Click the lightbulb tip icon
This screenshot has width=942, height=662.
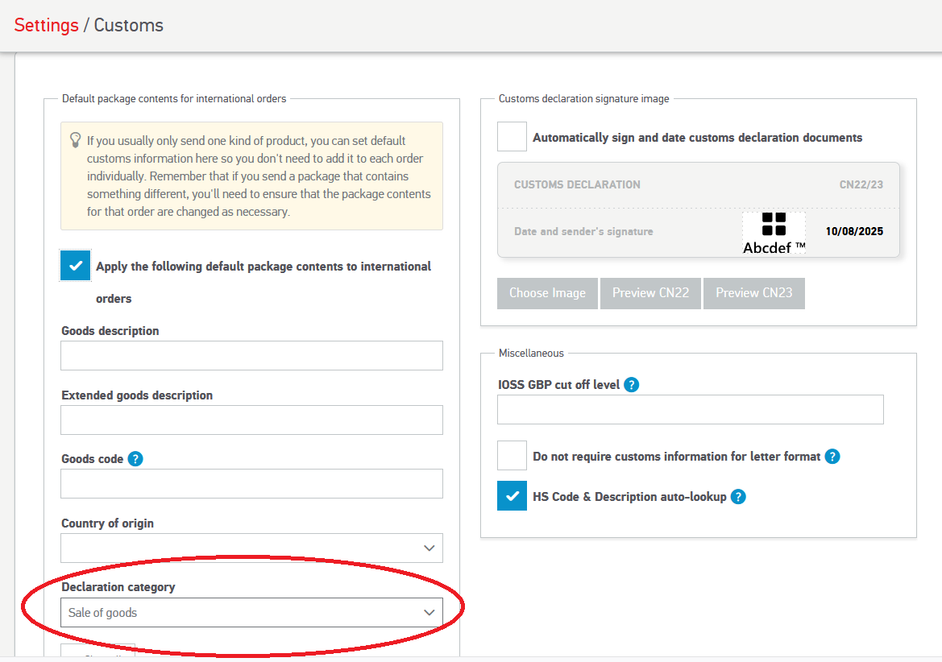click(76, 140)
